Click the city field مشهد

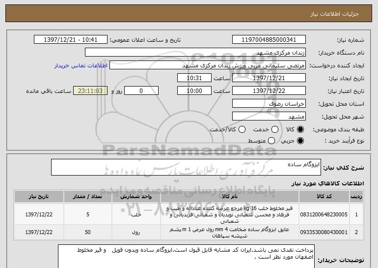[x=269, y=117]
